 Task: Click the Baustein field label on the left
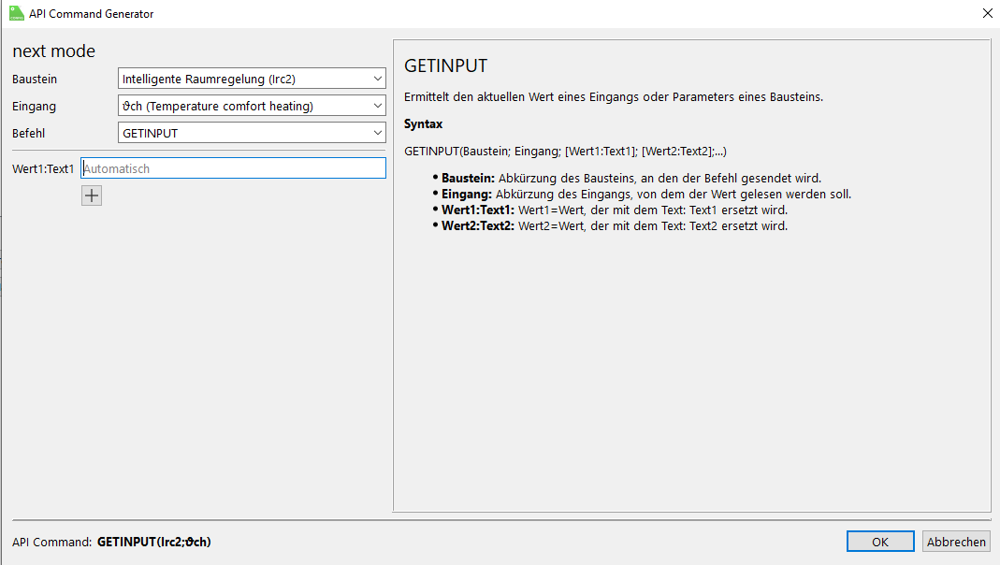[35, 80]
